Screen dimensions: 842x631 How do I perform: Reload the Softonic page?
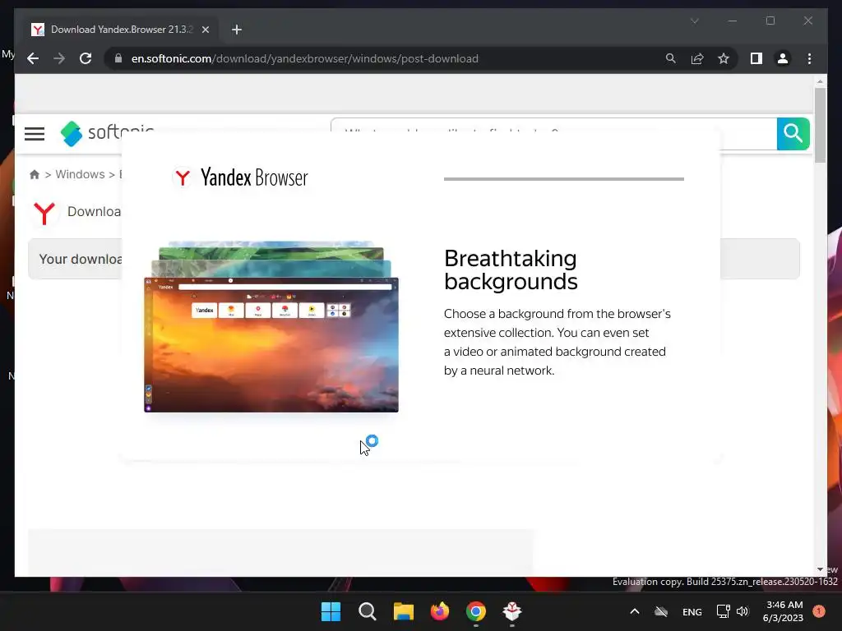click(86, 58)
